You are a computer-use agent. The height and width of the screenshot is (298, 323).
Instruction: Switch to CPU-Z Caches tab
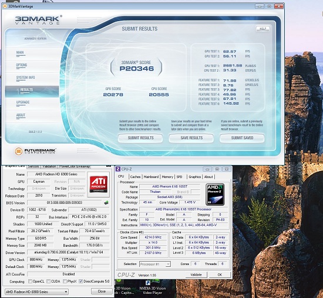pyautogui.click(x=135, y=177)
